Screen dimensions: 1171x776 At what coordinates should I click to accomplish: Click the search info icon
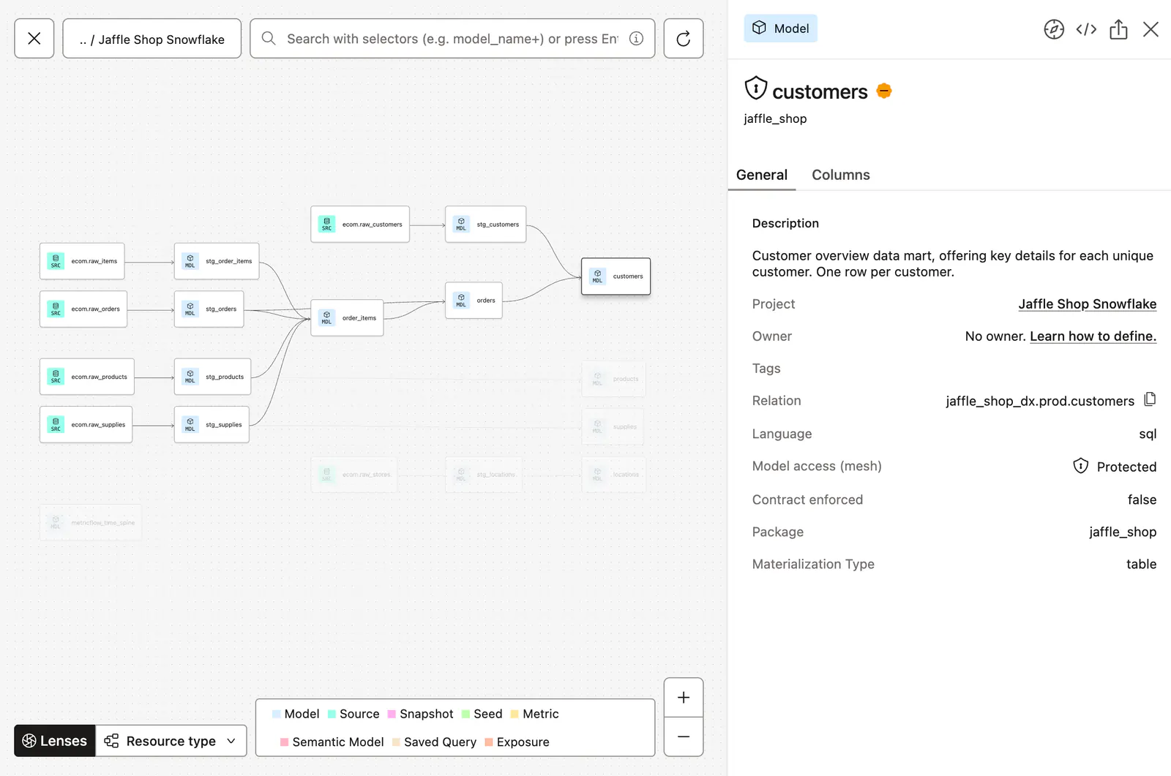(637, 39)
